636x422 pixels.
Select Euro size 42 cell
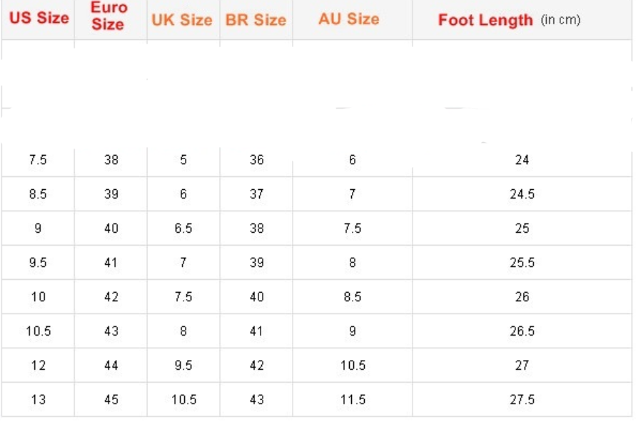click(x=111, y=297)
